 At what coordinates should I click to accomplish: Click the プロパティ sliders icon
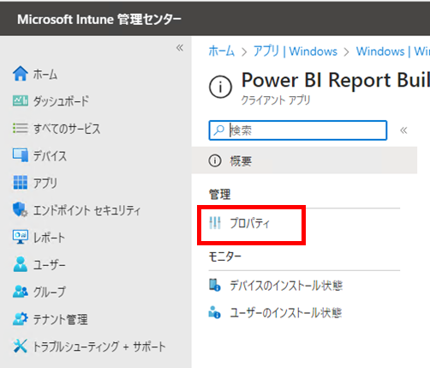click(215, 223)
